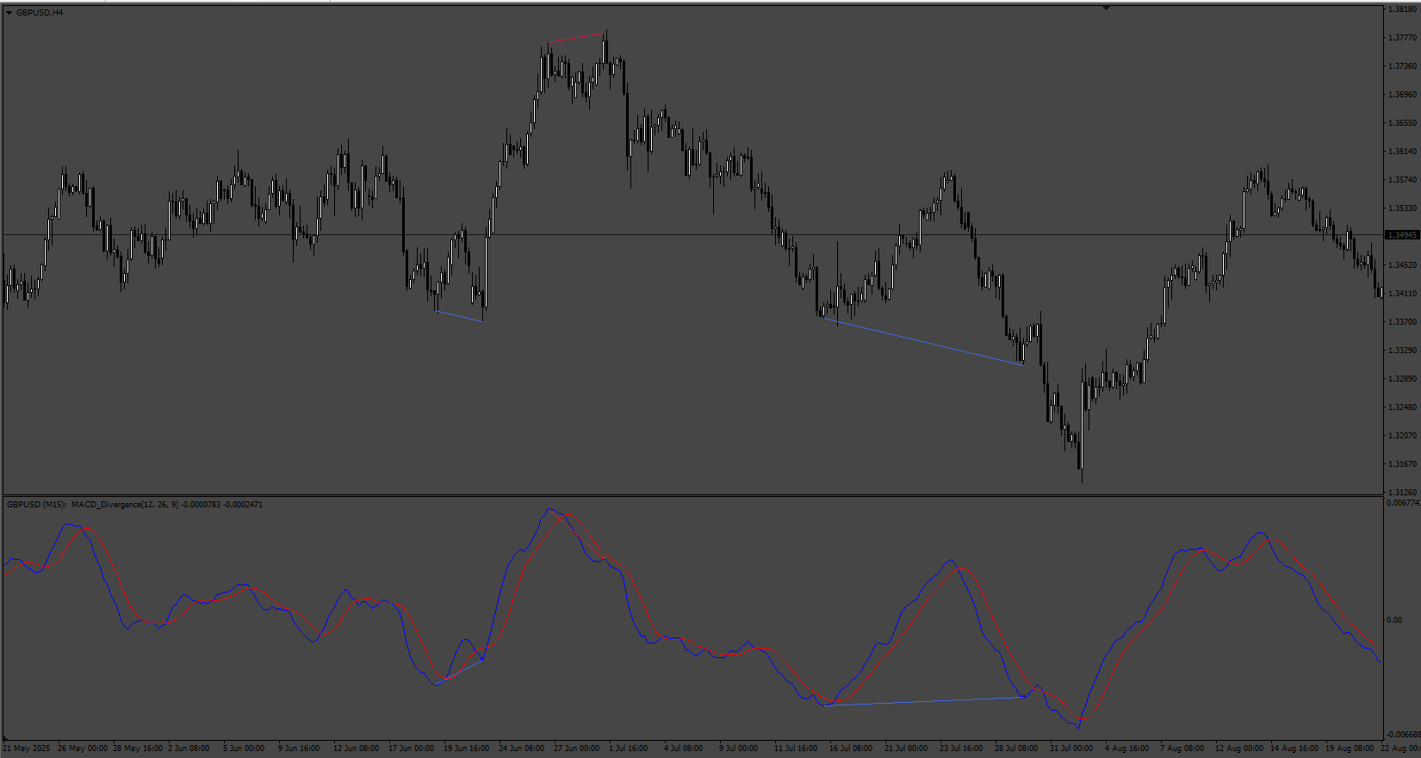Image resolution: width=1421 pixels, height=758 pixels.
Task: Select the long blue divergence line in MACD pane
Action: pos(923,701)
